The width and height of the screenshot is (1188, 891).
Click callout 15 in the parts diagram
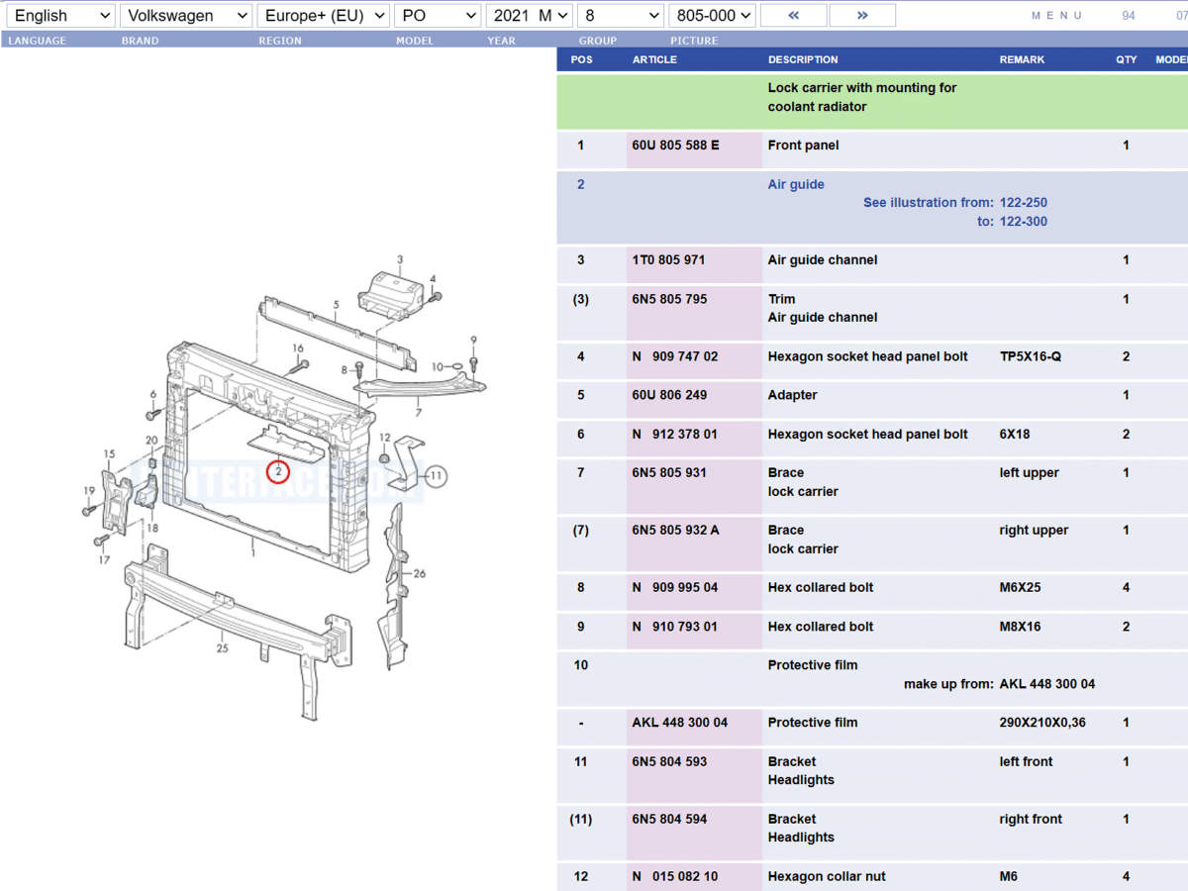pos(109,454)
